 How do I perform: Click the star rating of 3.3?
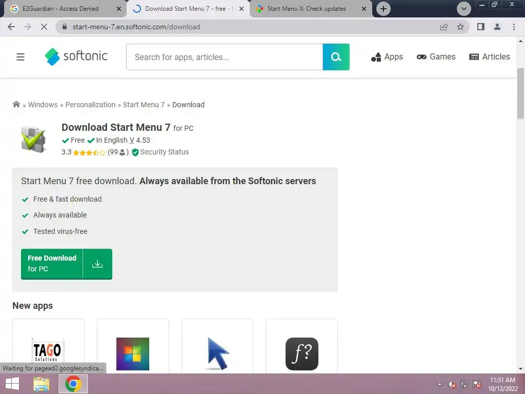coord(89,152)
